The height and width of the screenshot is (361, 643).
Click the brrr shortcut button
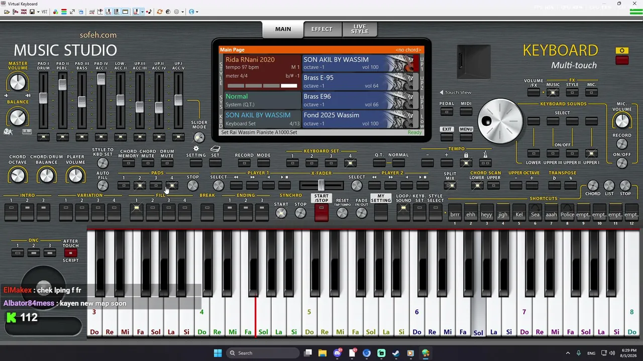[x=455, y=213]
